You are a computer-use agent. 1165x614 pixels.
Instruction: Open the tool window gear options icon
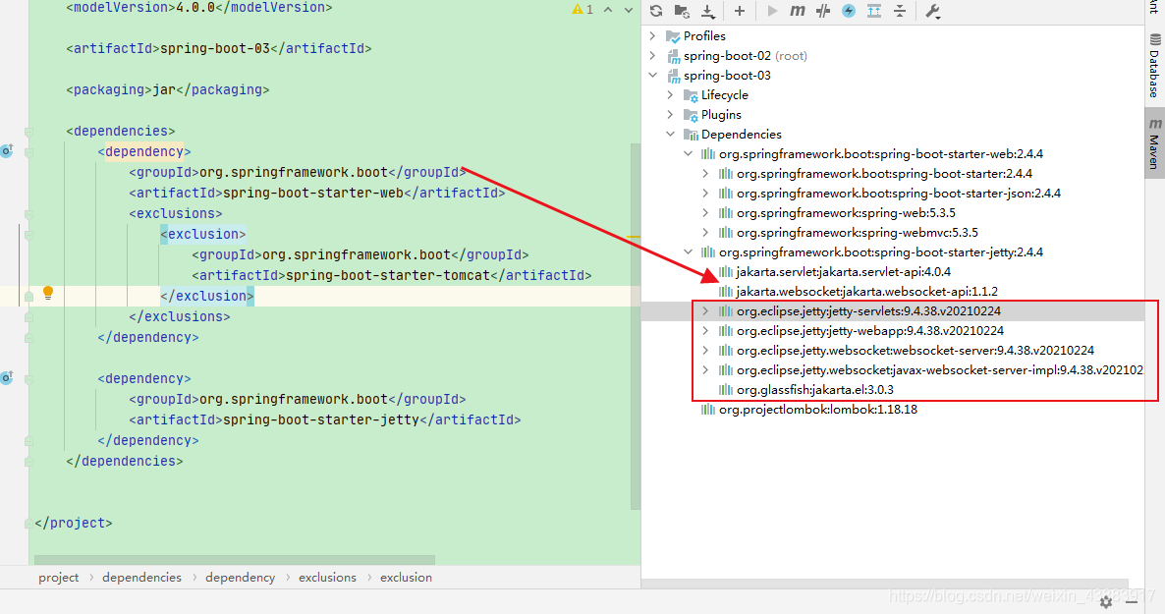click(1106, 602)
